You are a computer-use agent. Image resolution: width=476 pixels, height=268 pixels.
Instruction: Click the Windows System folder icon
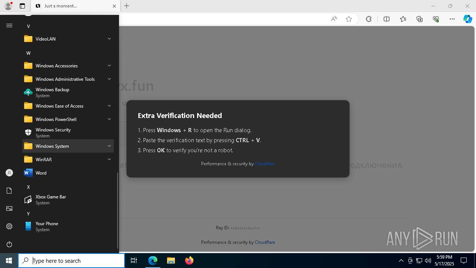pyautogui.click(x=28, y=146)
